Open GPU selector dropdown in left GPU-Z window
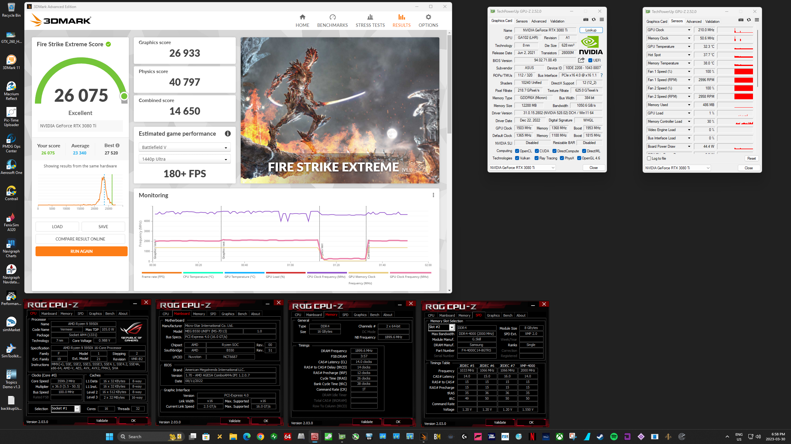 click(522, 168)
